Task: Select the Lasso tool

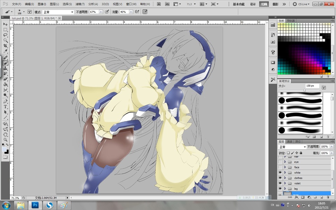Action: 5,35
